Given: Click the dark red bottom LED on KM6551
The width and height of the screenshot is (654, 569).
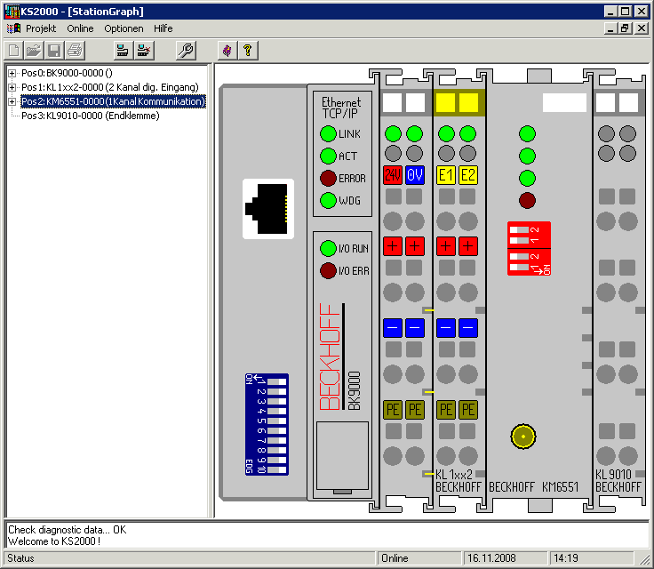Looking at the screenshot, I should tap(527, 200).
